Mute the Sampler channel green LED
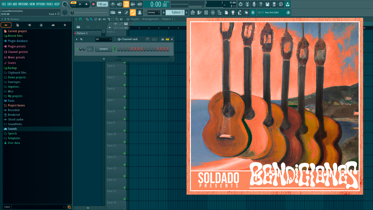The height and width of the screenshot is (210, 373). (x=77, y=49)
